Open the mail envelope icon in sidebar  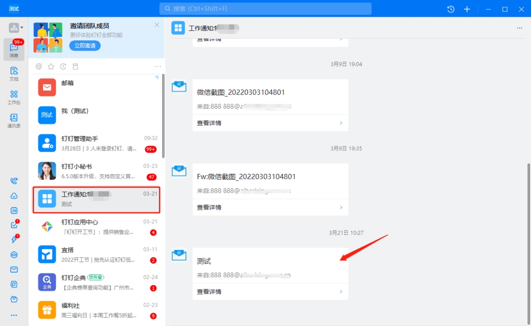pyautogui.click(x=14, y=269)
